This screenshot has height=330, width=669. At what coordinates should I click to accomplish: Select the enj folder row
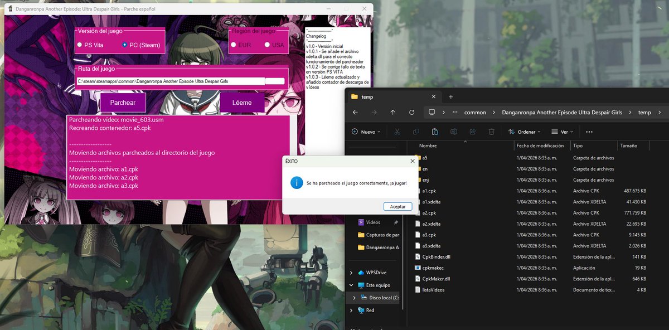532,179
